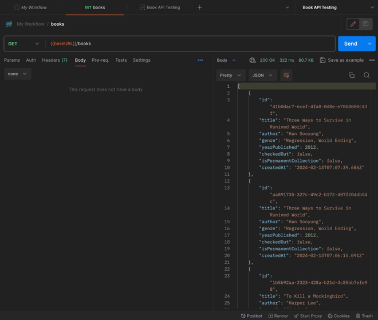This screenshot has width=378, height=320.
Task: Open Trash in the bottom status bar
Action: point(364,315)
